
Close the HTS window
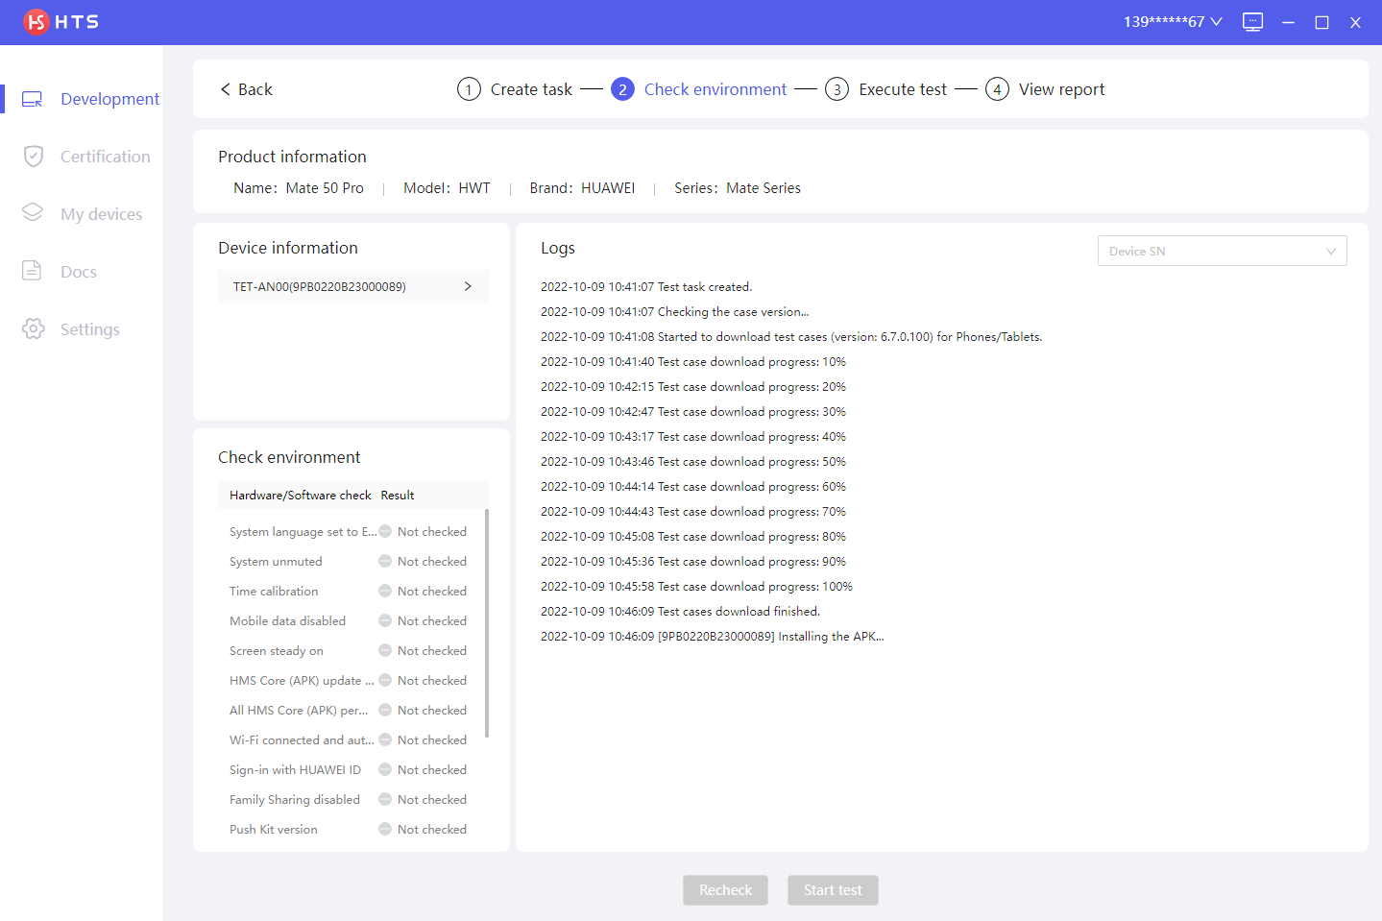(x=1355, y=22)
